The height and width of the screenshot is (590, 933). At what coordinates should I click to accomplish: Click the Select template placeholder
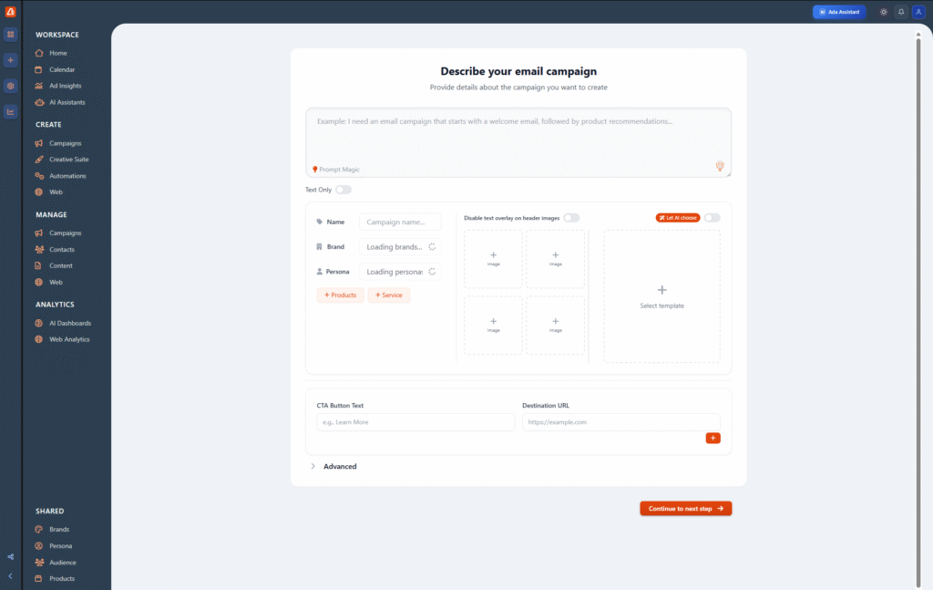[661, 296]
